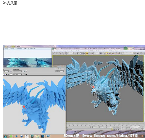Click the Go to Start playback icon
The height and width of the screenshot is (140, 145).
[141, 127]
